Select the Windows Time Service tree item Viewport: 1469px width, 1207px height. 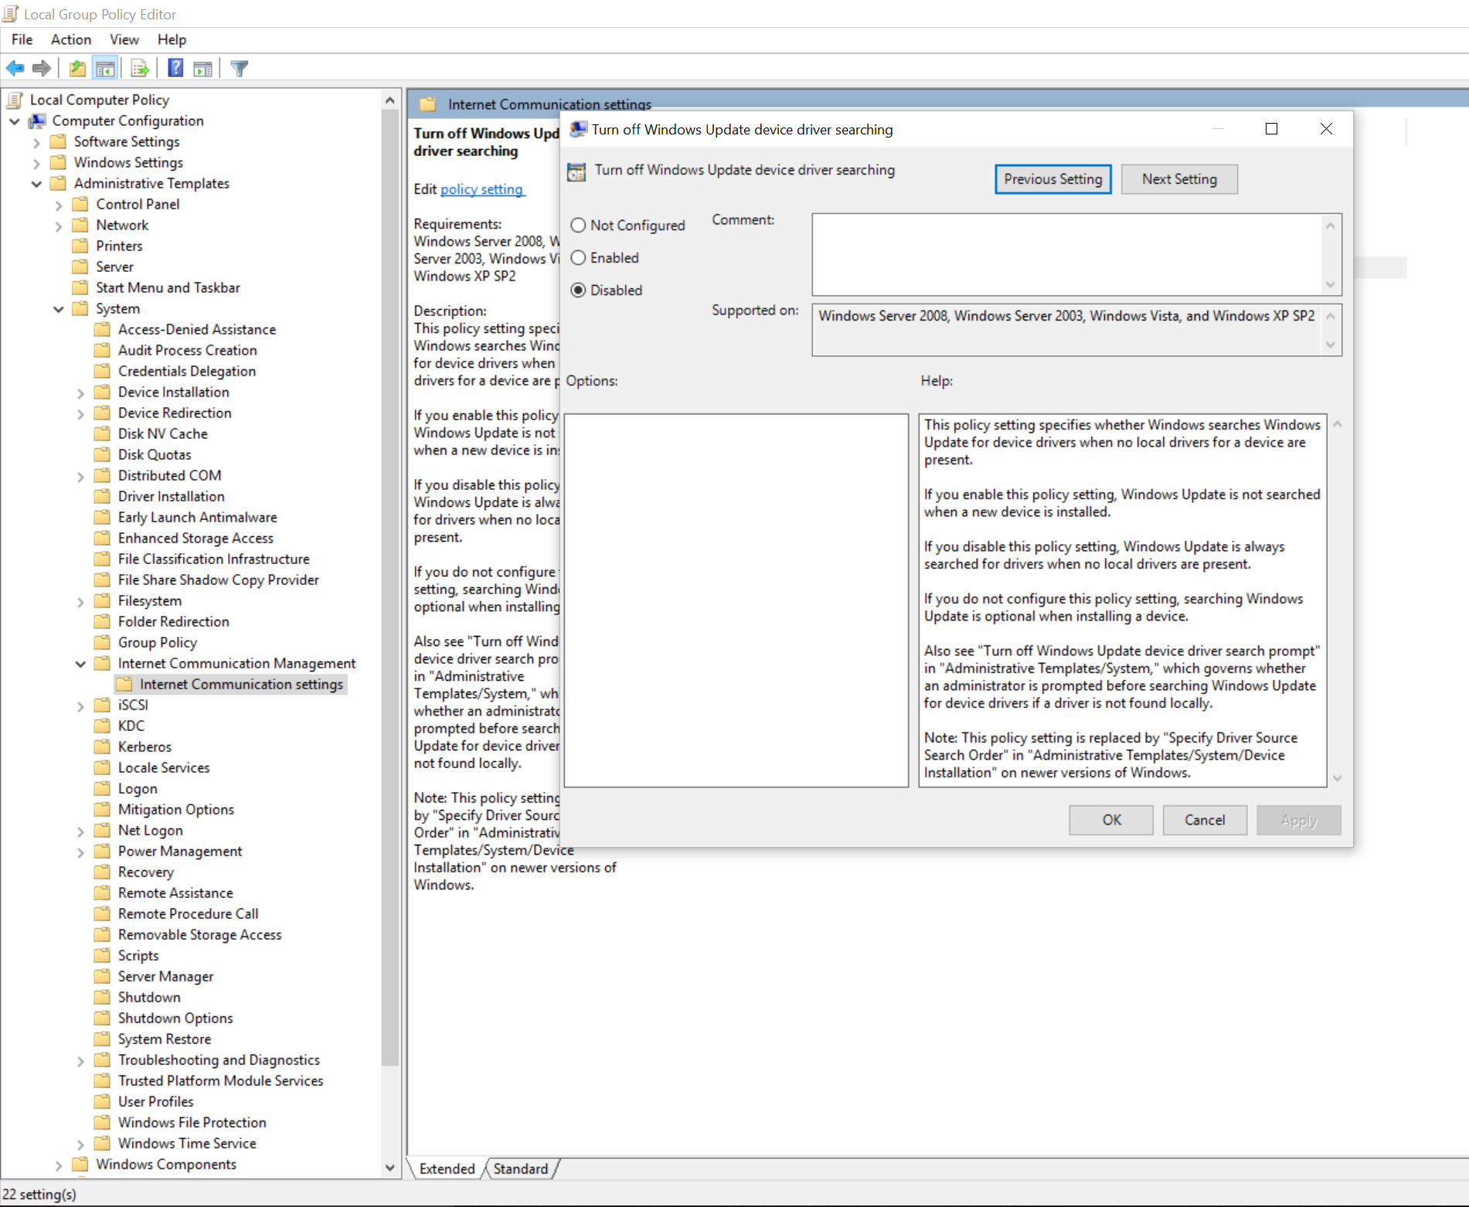[187, 1143]
